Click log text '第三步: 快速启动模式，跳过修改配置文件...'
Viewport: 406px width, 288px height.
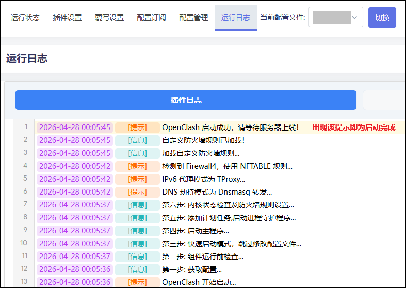click(232, 244)
